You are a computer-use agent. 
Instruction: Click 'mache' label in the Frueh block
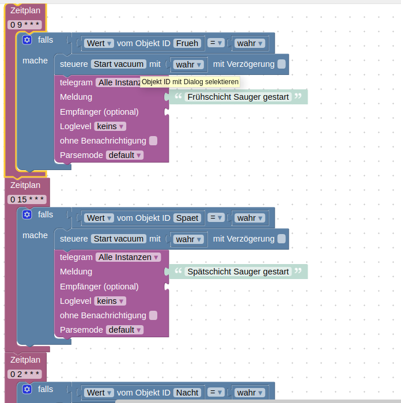click(35, 61)
